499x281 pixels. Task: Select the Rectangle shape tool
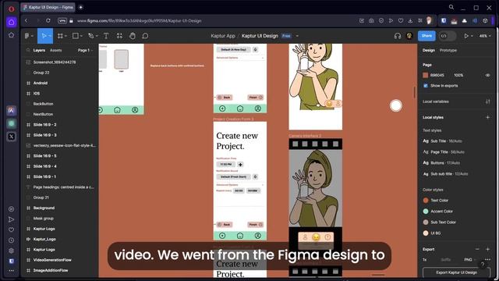point(76,36)
